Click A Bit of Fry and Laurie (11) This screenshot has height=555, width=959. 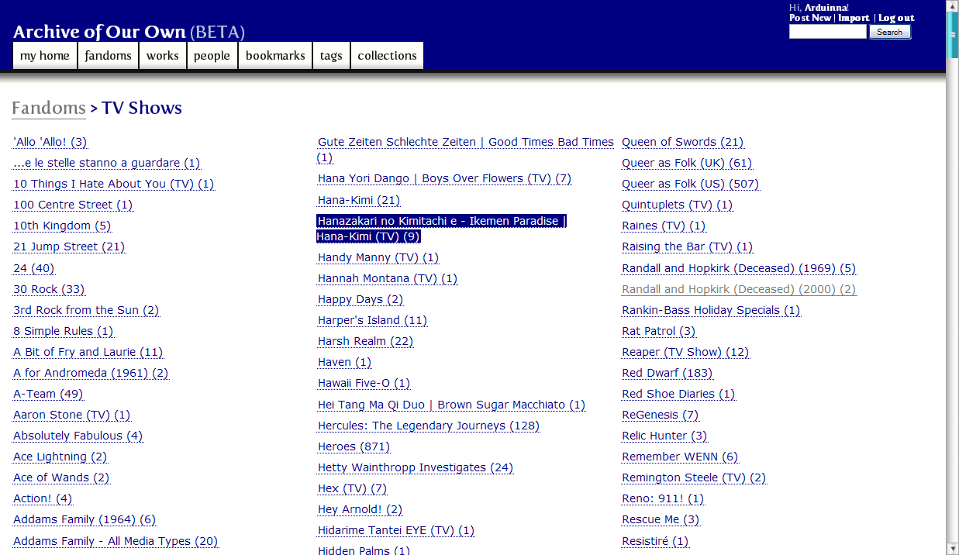pyautogui.click(x=88, y=352)
